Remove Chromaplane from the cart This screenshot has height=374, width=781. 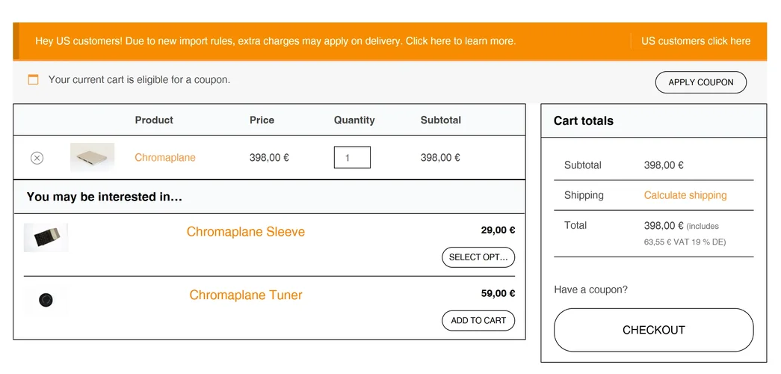point(37,158)
